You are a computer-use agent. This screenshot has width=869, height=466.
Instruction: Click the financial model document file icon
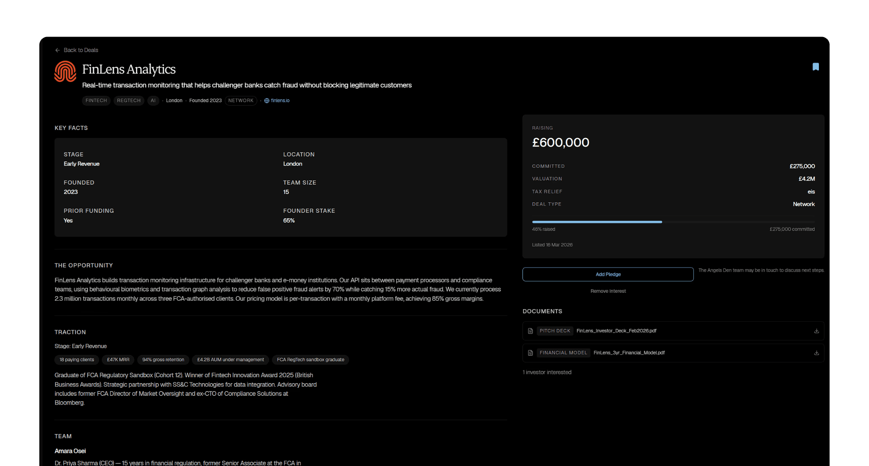pos(530,353)
